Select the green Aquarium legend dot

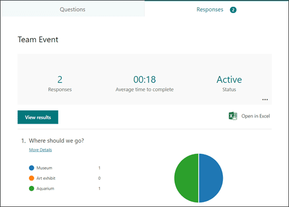point(32,189)
